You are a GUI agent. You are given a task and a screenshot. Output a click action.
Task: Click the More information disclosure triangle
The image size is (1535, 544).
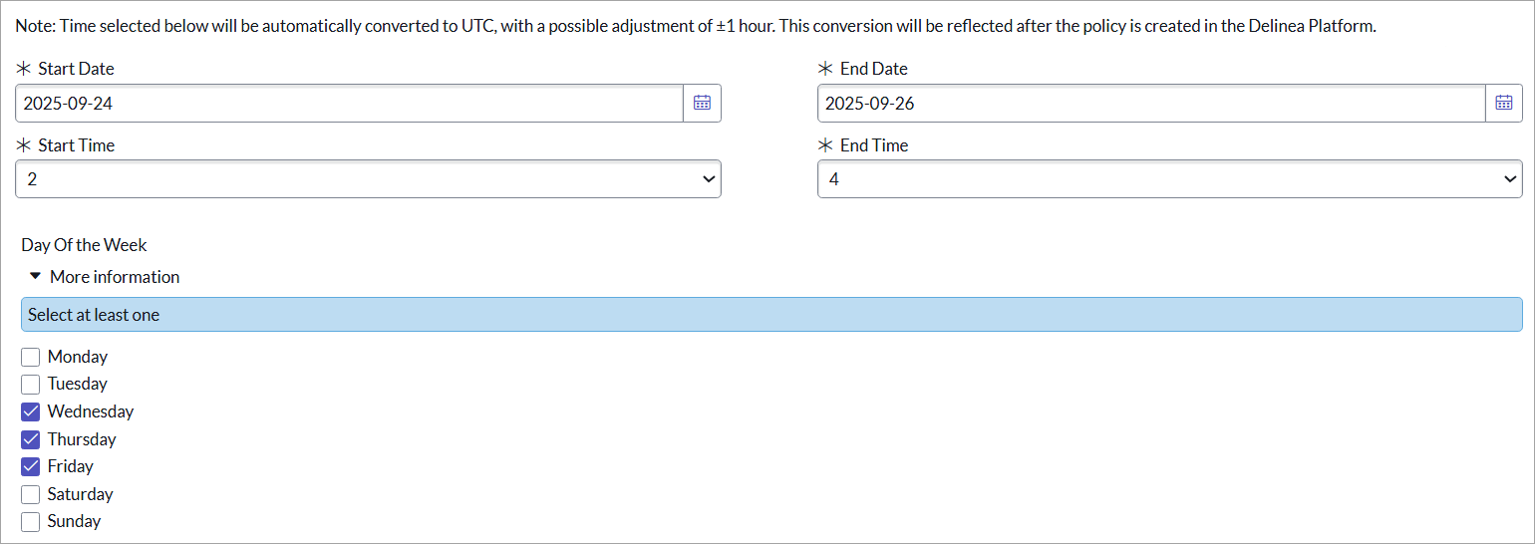pos(36,276)
